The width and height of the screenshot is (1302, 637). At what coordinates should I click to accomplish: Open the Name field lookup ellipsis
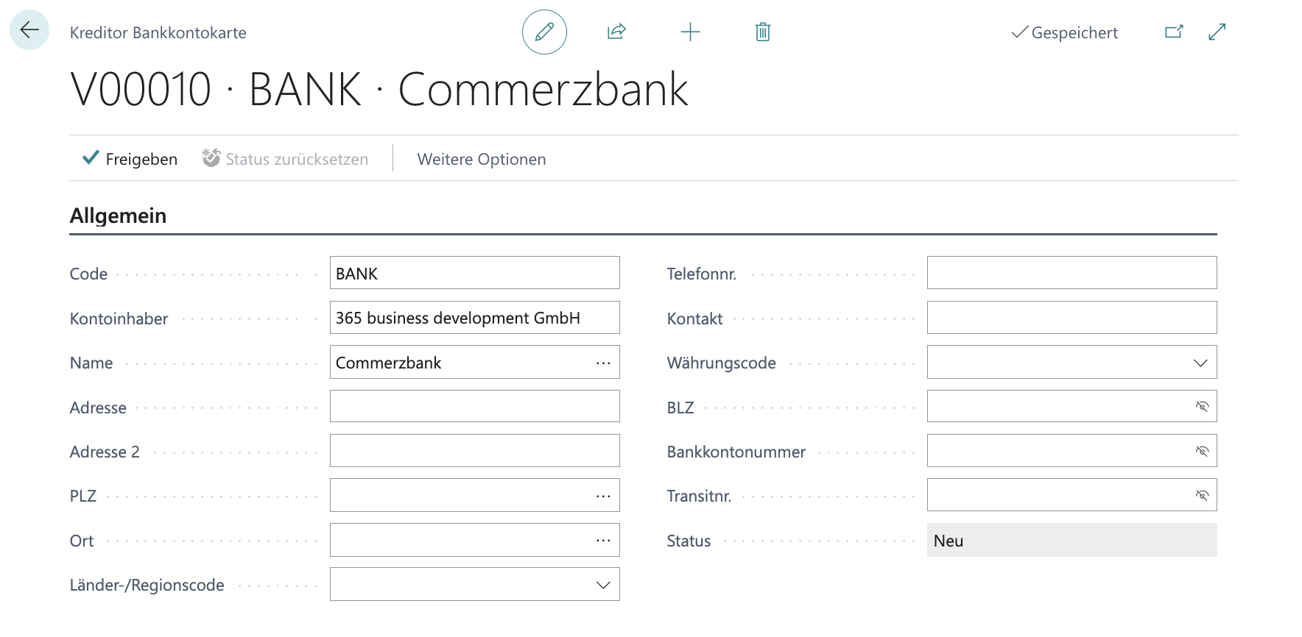point(603,363)
